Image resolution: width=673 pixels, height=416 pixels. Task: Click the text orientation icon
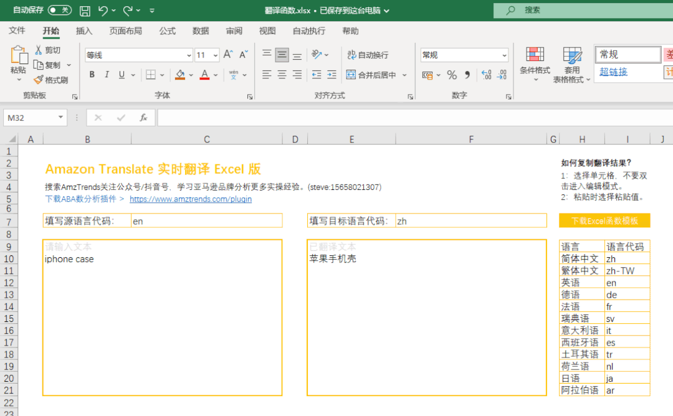pyautogui.click(x=317, y=54)
